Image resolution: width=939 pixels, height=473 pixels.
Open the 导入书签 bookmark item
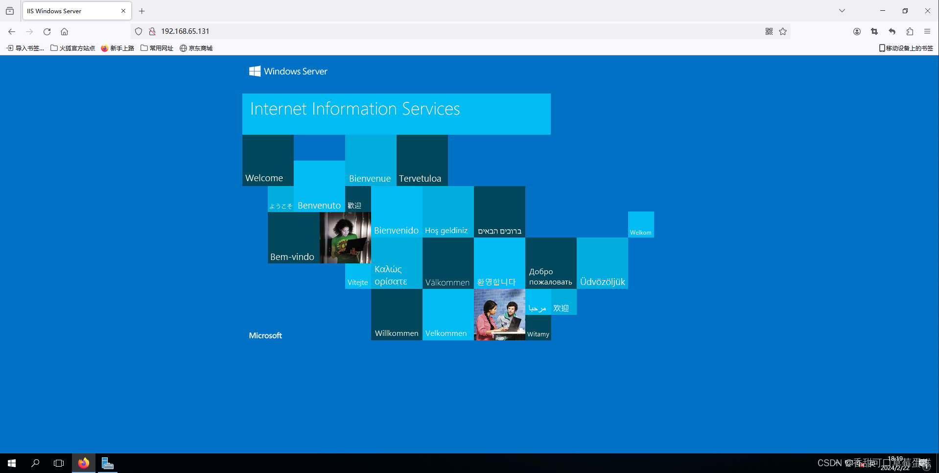[x=25, y=48]
